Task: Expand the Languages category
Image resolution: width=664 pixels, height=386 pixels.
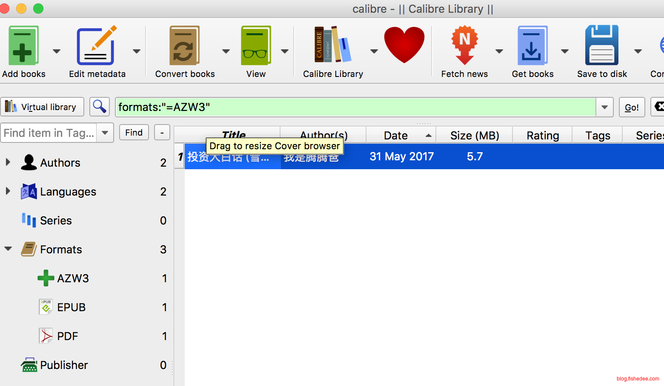Action: point(8,191)
